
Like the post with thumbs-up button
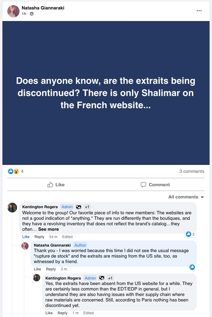click(56, 185)
